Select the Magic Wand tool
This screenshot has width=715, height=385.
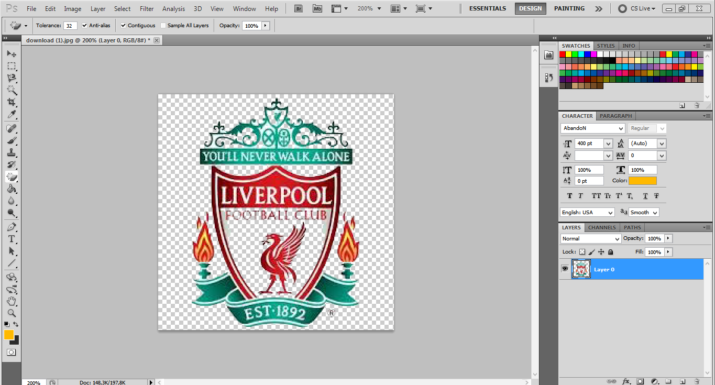[12, 90]
